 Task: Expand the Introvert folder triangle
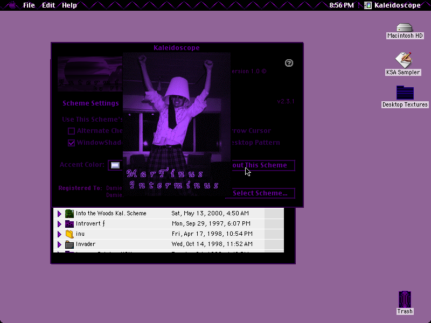(x=59, y=224)
